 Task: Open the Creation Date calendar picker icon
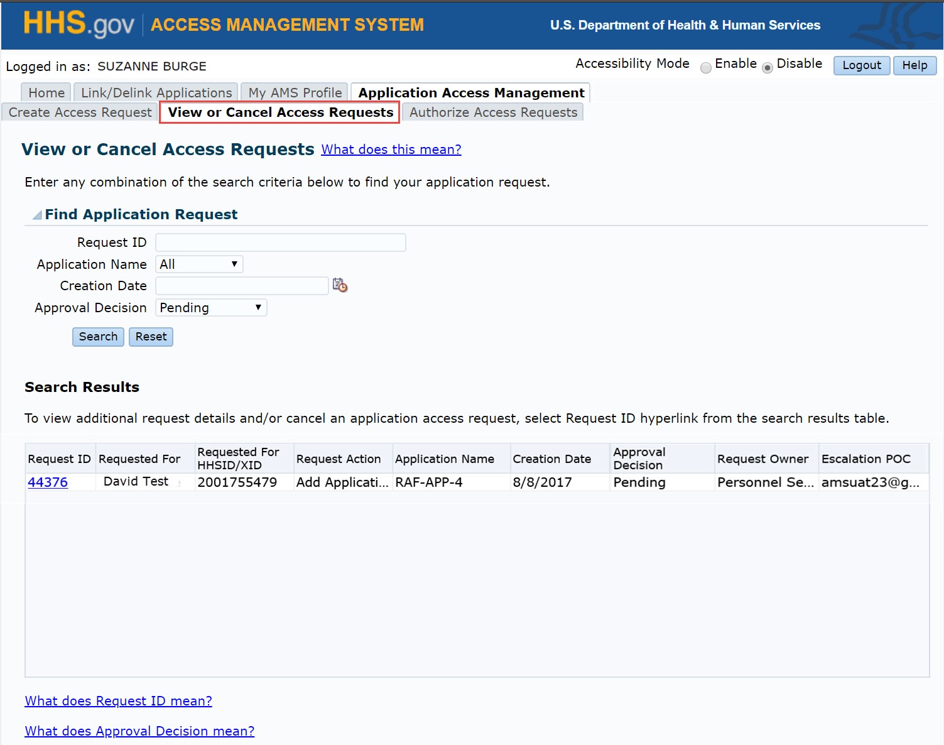pyautogui.click(x=340, y=285)
